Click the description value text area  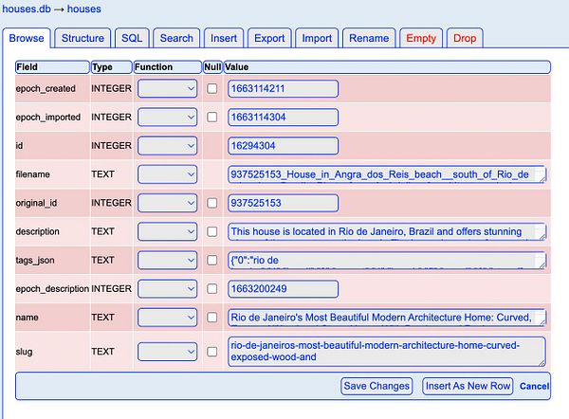[x=387, y=231]
